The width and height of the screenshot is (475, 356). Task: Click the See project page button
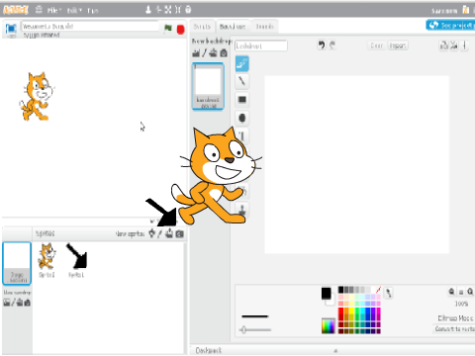tap(450, 25)
